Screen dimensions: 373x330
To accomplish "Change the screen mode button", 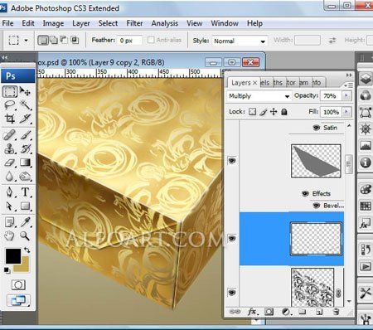I will pos(18,300).
